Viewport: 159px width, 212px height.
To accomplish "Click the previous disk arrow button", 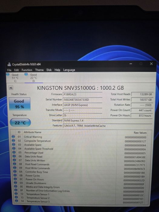I will (x=11, y=88).
